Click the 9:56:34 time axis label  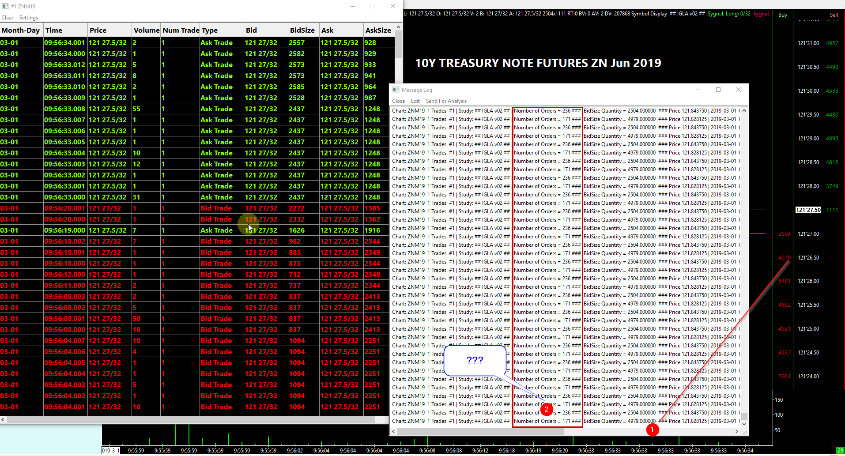[745, 451]
